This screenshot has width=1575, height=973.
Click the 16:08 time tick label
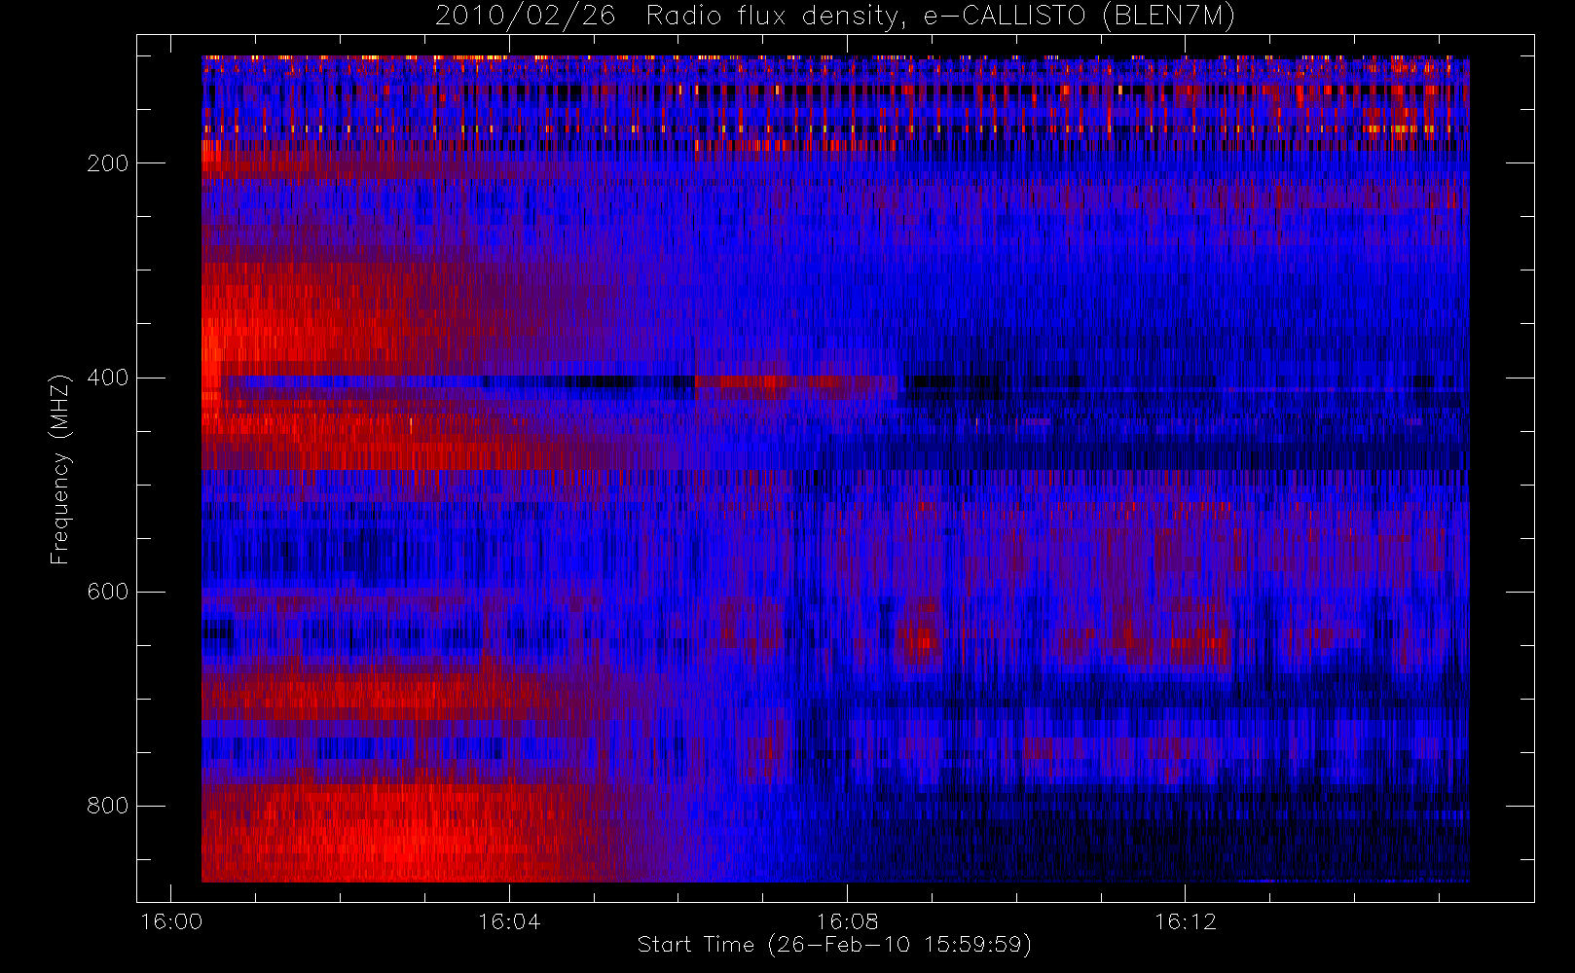click(847, 921)
